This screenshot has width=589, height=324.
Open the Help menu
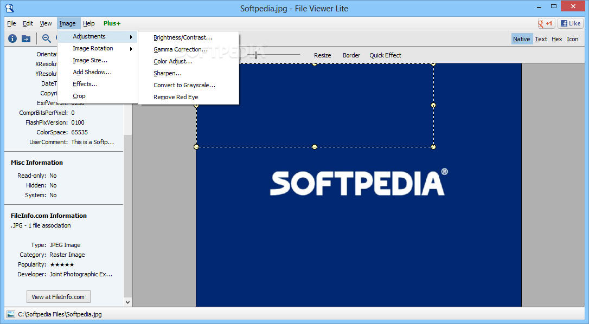pyautogui.click(x=88, y=23)
